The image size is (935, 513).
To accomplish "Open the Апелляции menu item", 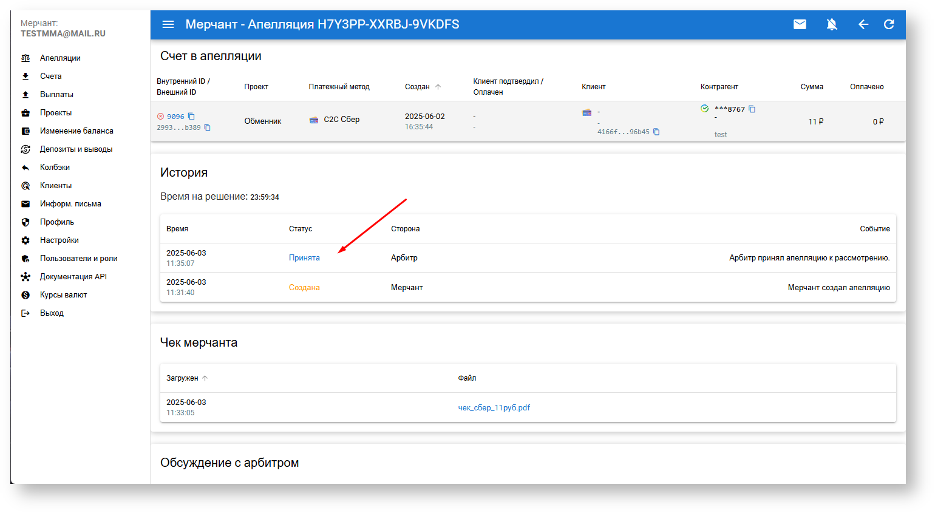I will pyautogui.click(x=60, y=58).
